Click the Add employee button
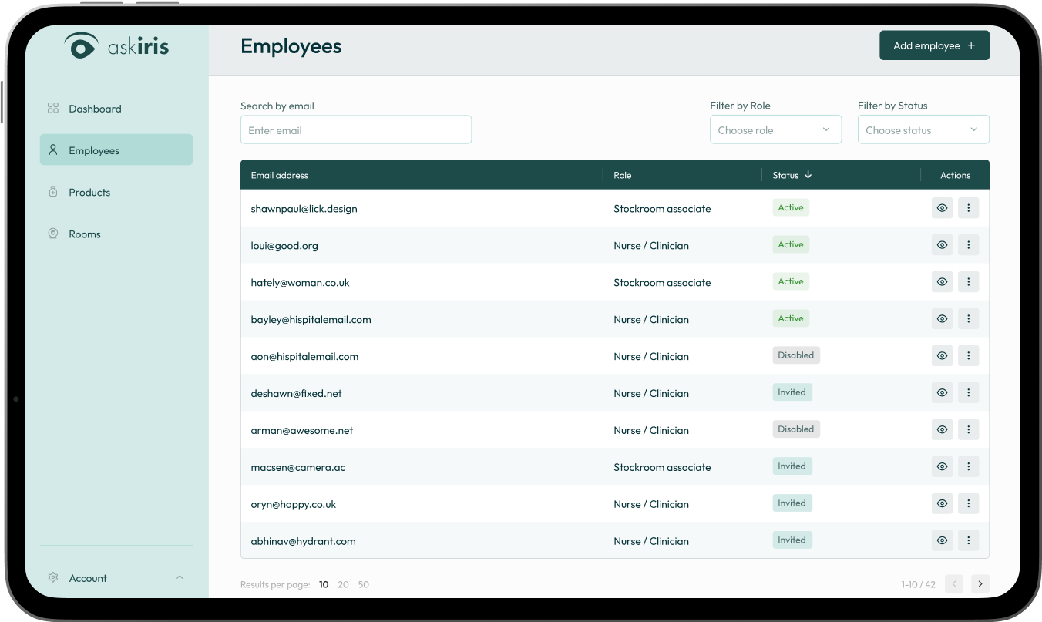Screen dimensions: 1042x622 (933, 45)
